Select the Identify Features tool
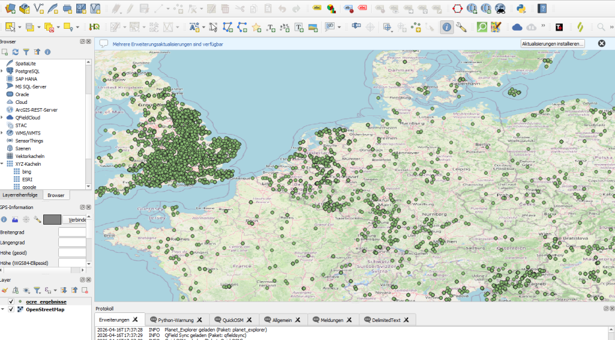Screen dimensions: 615x340 click(447, 27)
